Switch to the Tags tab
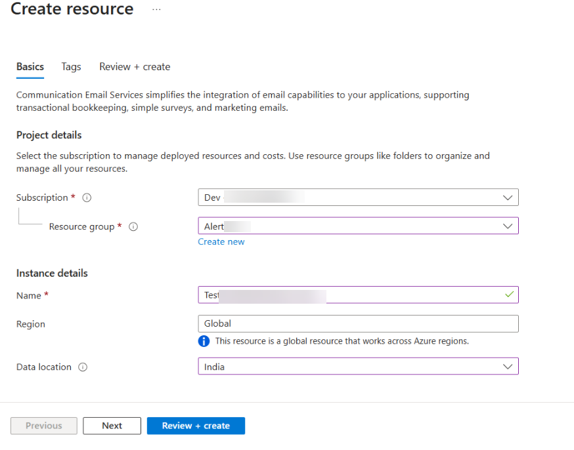 (x=71, y=67)
